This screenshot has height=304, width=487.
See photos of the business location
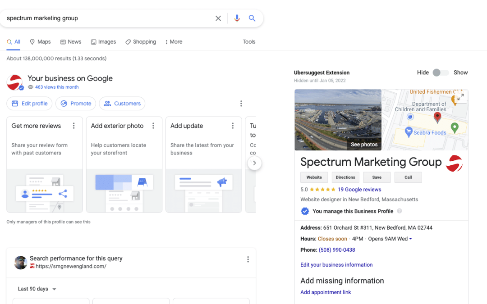(x=364, y=144)
